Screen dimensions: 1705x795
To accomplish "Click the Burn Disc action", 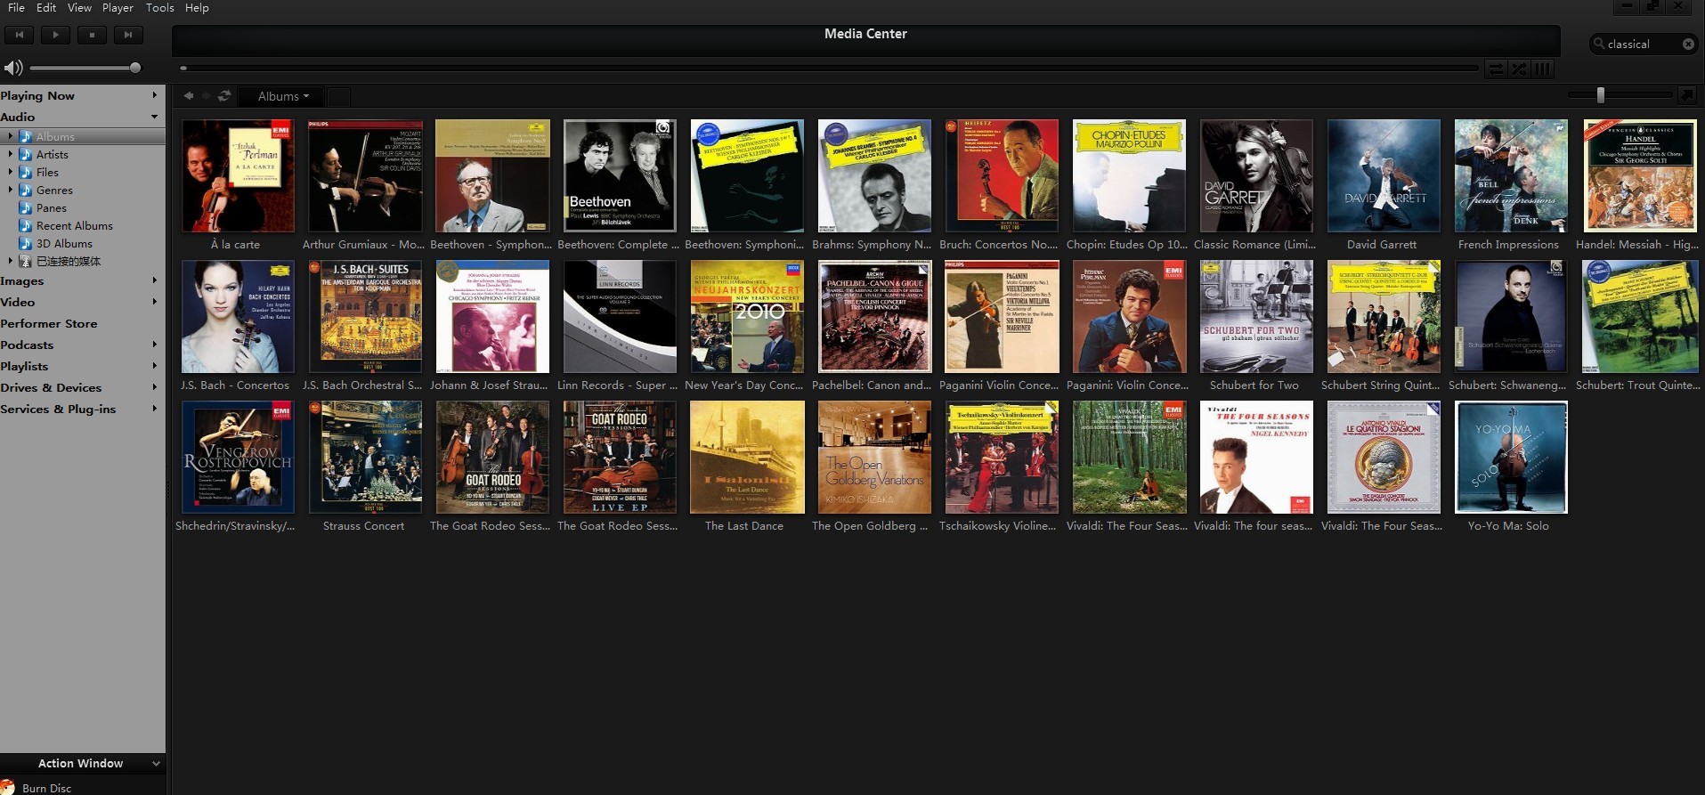I will (x=46, y=788).
